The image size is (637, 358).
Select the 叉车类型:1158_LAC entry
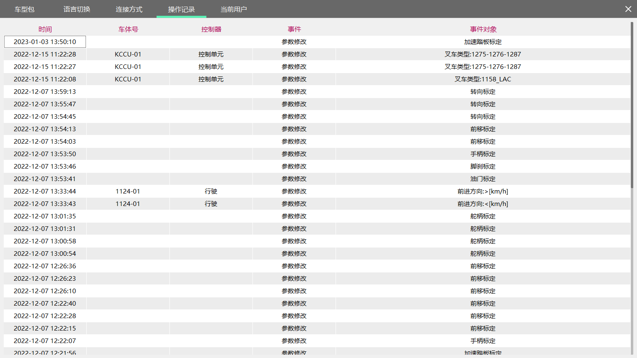pos(483,79)
